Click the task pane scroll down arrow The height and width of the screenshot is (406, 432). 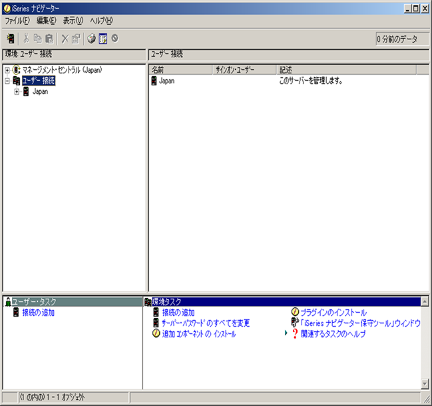click(x=425, y=383)
